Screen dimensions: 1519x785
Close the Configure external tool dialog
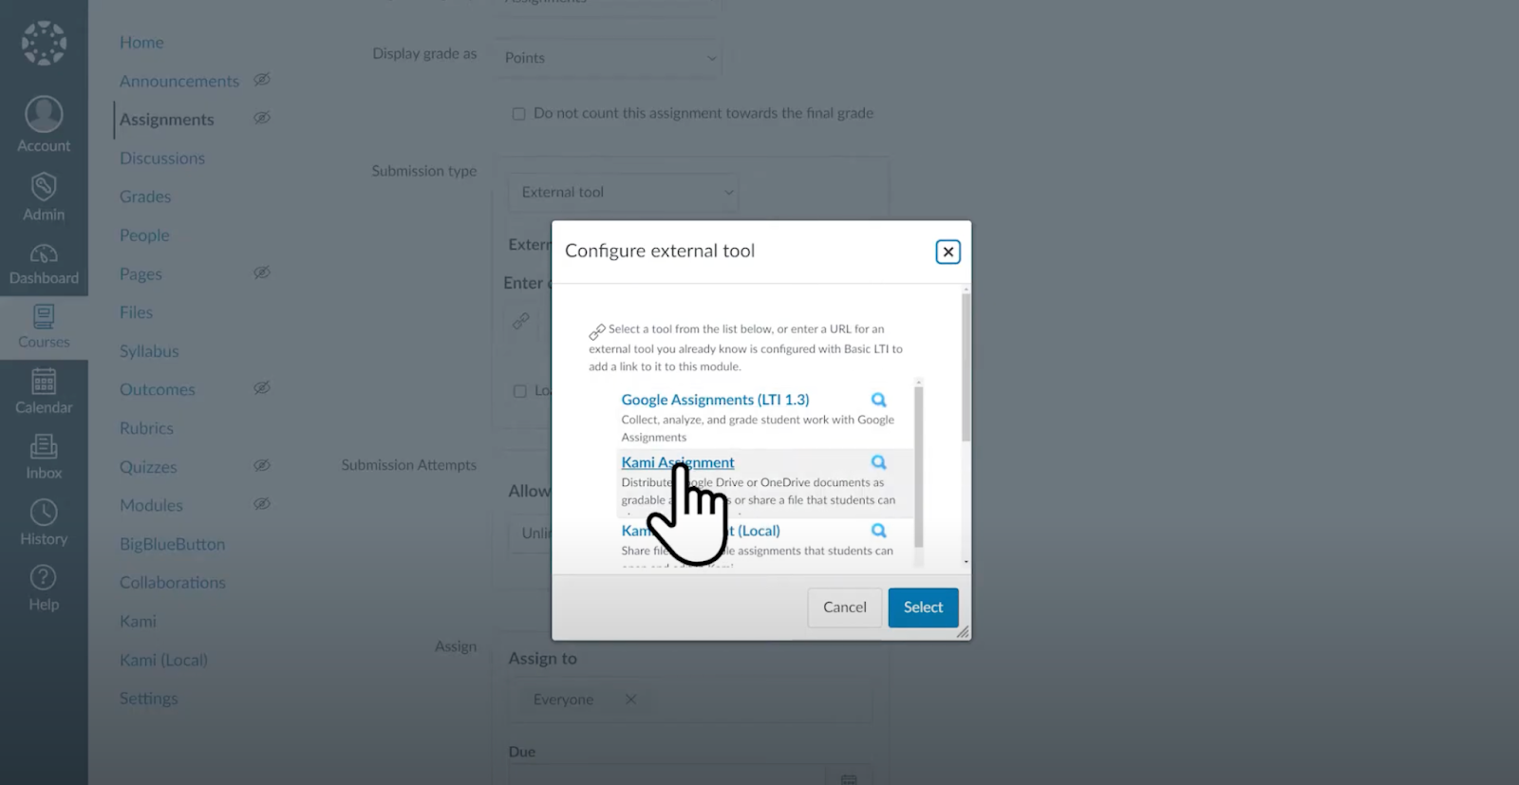[947, 252]
